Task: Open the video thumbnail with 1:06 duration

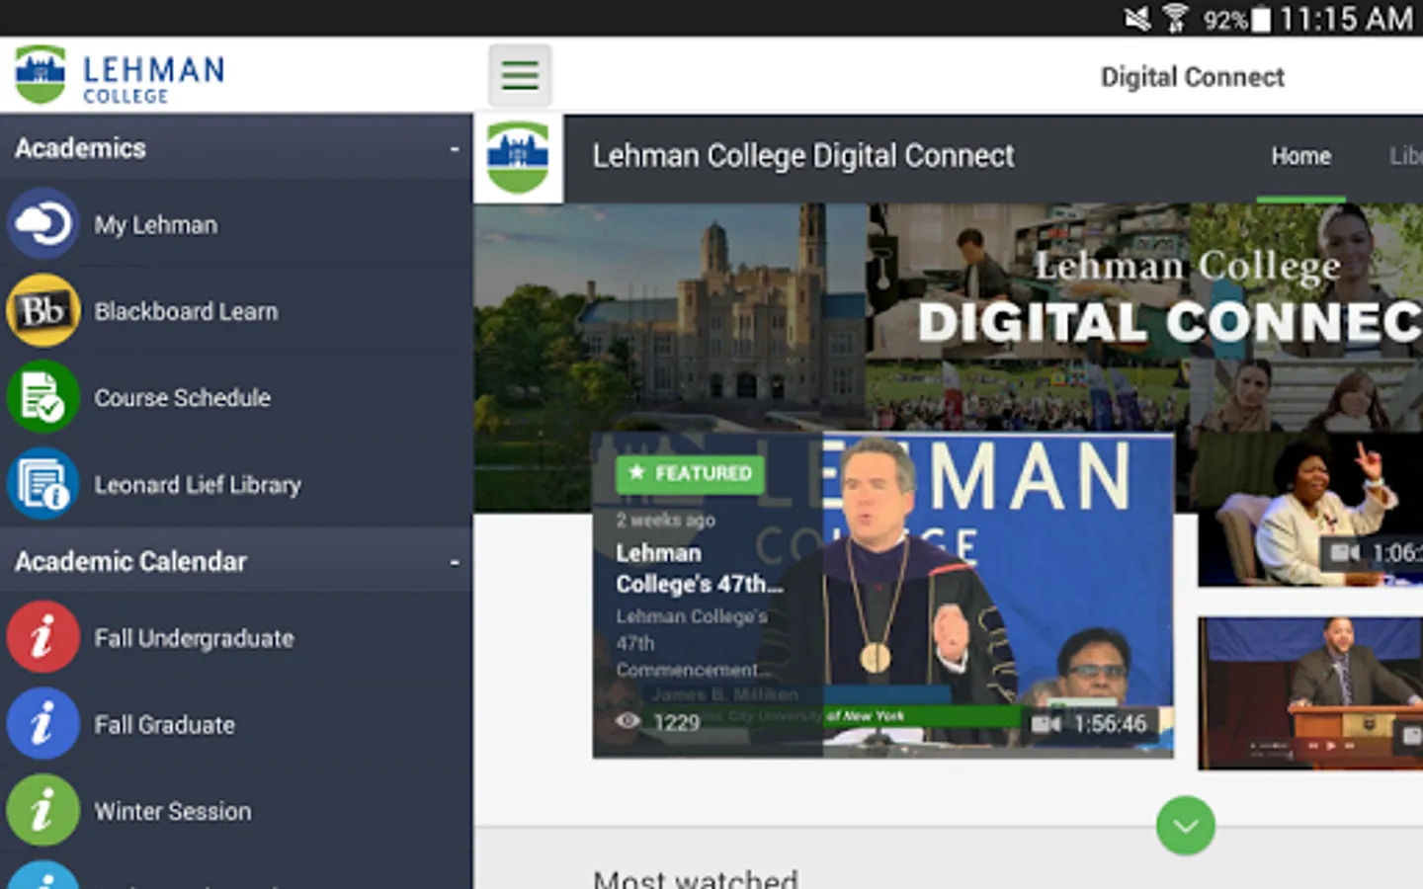Action: point(1310,508)
